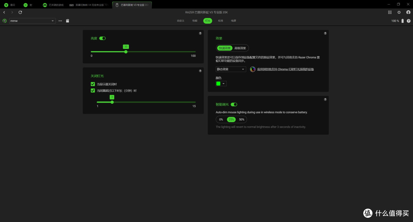
Task: Uncheck 当显示器关闭时 checkbox
Action: (93, 84)
